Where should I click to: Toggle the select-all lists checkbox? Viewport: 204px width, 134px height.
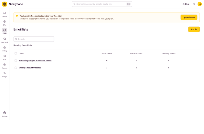click(16, 53)
